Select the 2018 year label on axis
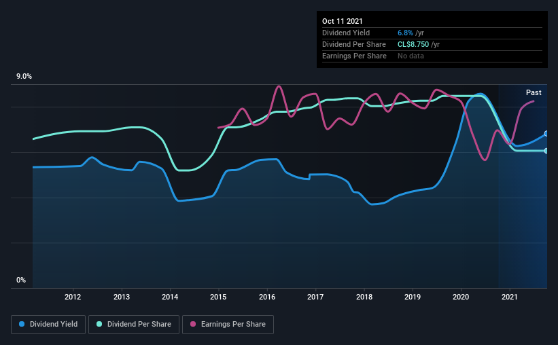The width and height of the screenshot is (558, 345). point(364,297)
